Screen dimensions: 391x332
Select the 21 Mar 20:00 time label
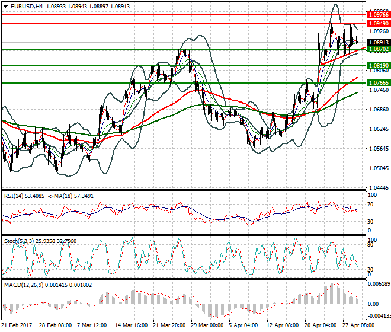tap(169, 325)
